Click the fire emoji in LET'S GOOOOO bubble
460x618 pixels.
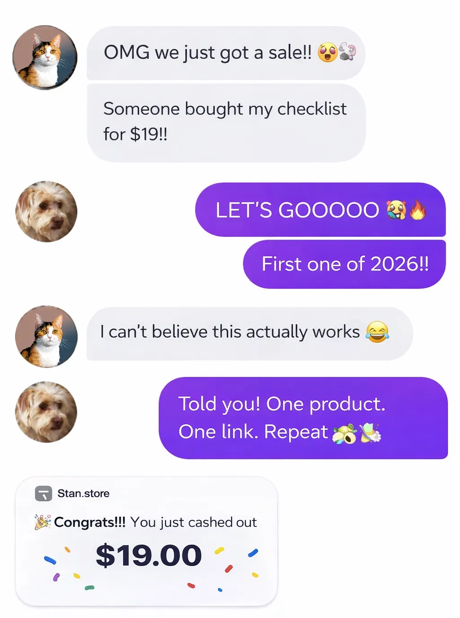418,210
